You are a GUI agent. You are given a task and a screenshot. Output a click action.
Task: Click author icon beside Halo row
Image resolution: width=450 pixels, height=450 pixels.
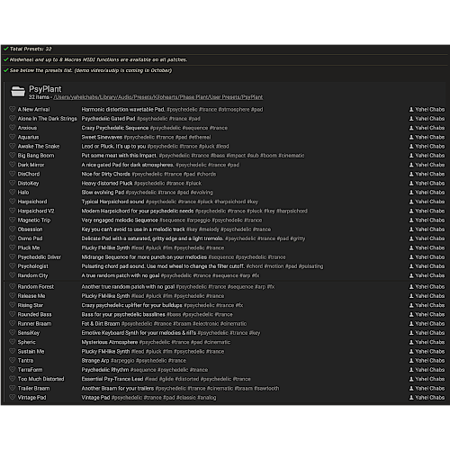point(411,193)
